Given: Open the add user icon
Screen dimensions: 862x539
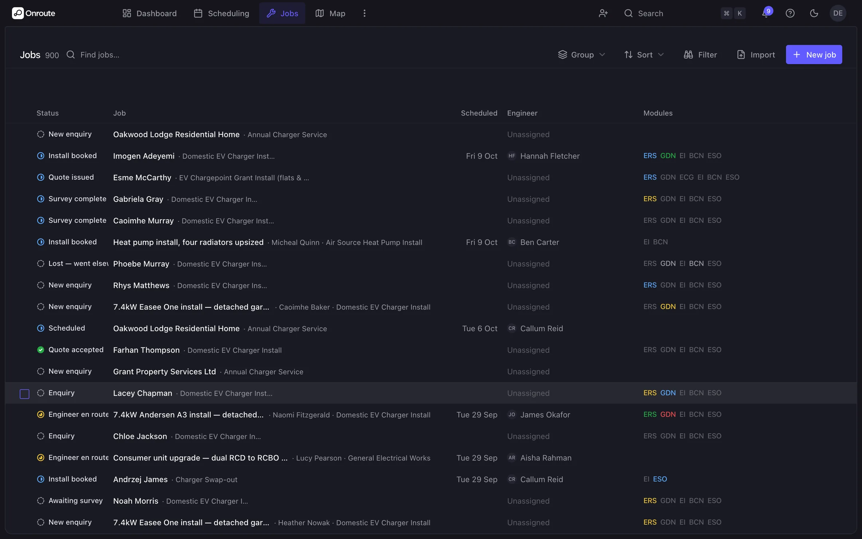Looking at the screenshot, I should pyautogui.click(x=603, y=13).
